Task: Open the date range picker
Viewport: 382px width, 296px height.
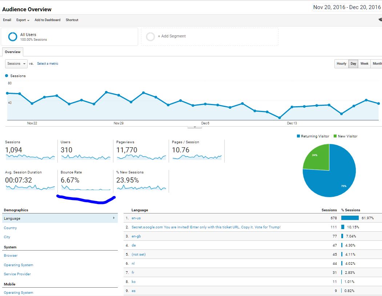Action: [x=346, y=7]
